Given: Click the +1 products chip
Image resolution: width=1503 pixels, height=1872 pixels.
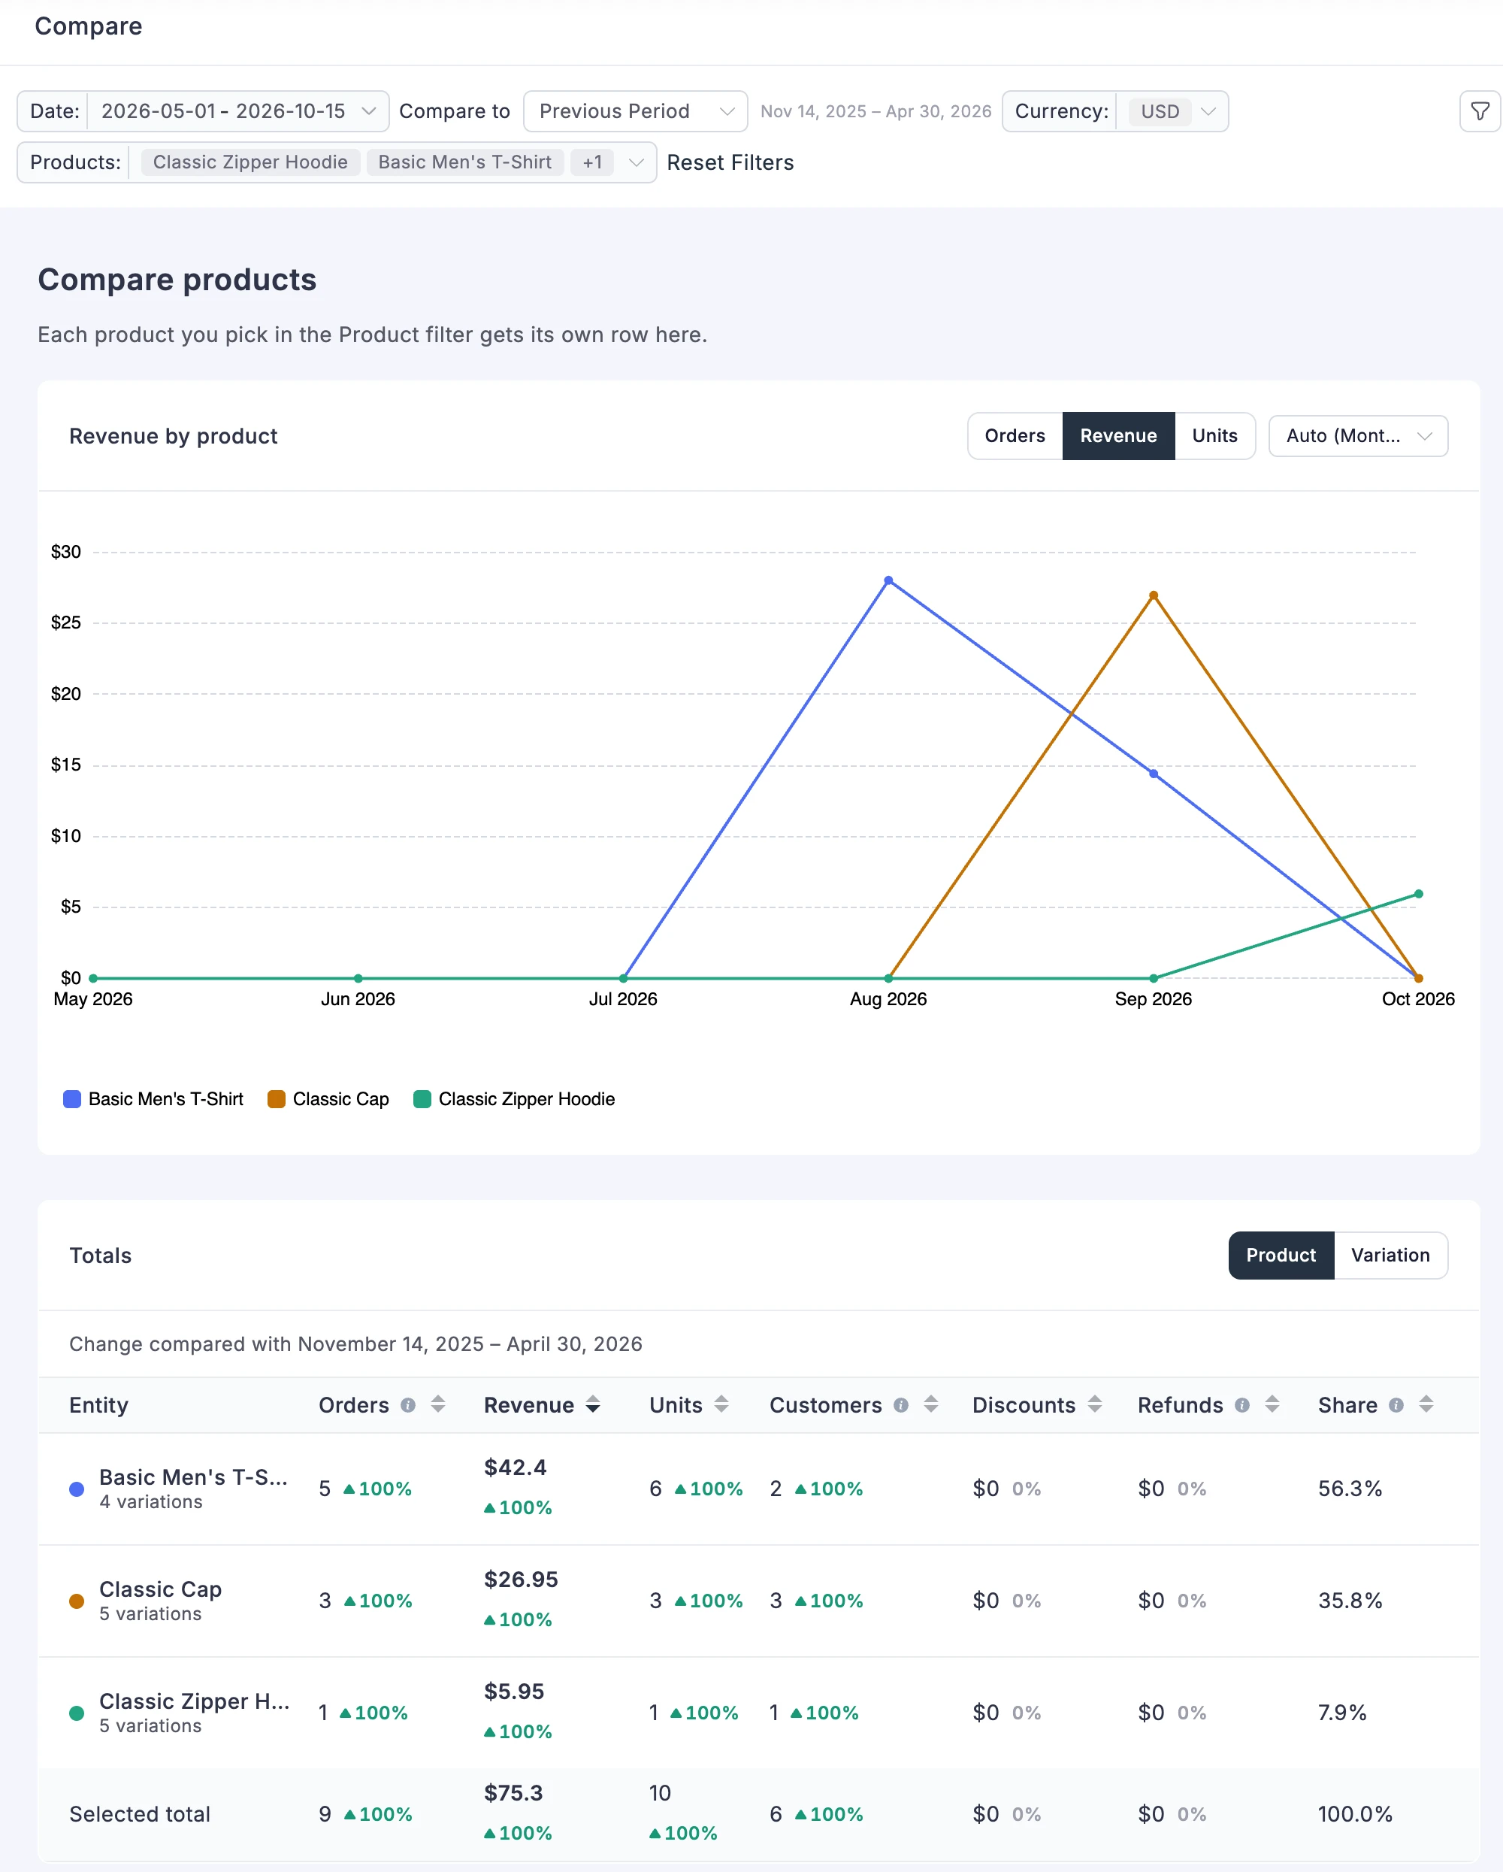Looking at the screenshot, I should click(x=592, y=162).
